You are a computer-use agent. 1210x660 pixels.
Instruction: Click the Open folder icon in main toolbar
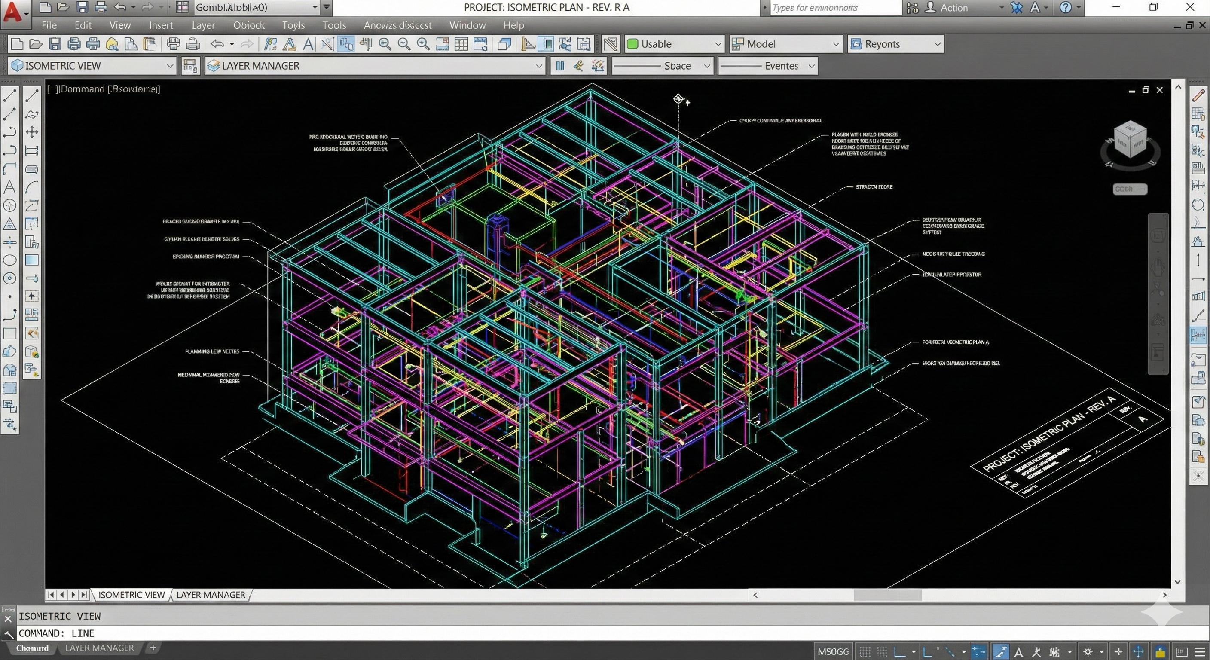click(36, 44)
